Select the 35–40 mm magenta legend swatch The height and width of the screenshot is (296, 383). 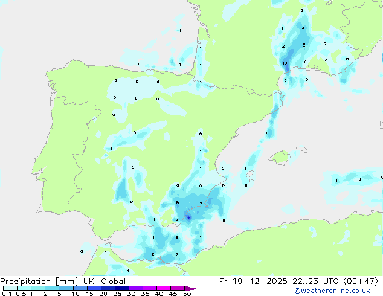149,288
